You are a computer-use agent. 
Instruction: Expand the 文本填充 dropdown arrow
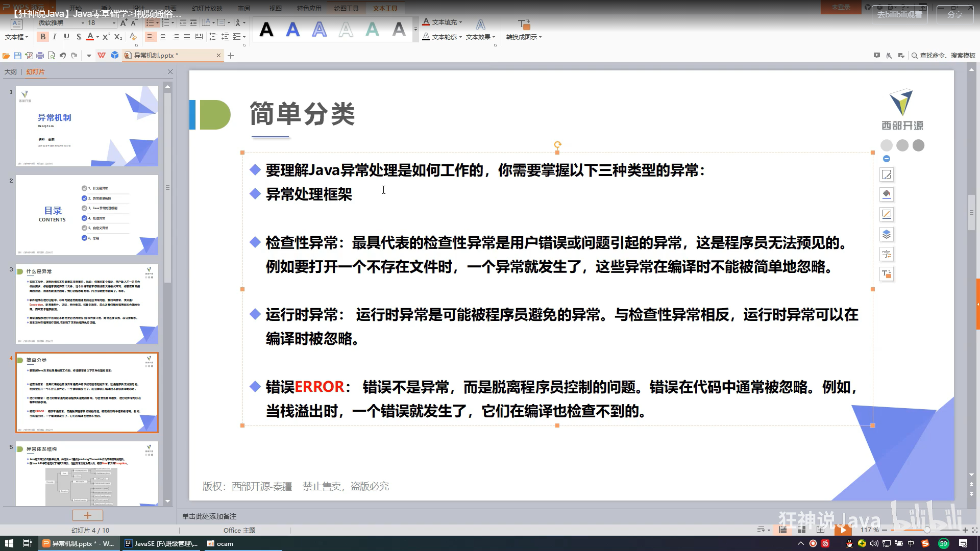point(460,22)
